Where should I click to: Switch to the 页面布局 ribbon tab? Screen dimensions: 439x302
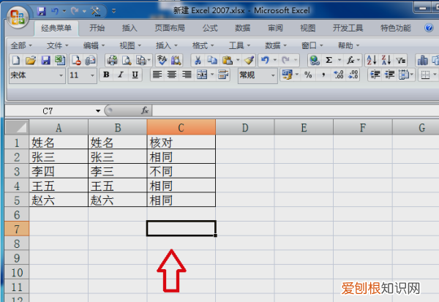click(169, 29)
